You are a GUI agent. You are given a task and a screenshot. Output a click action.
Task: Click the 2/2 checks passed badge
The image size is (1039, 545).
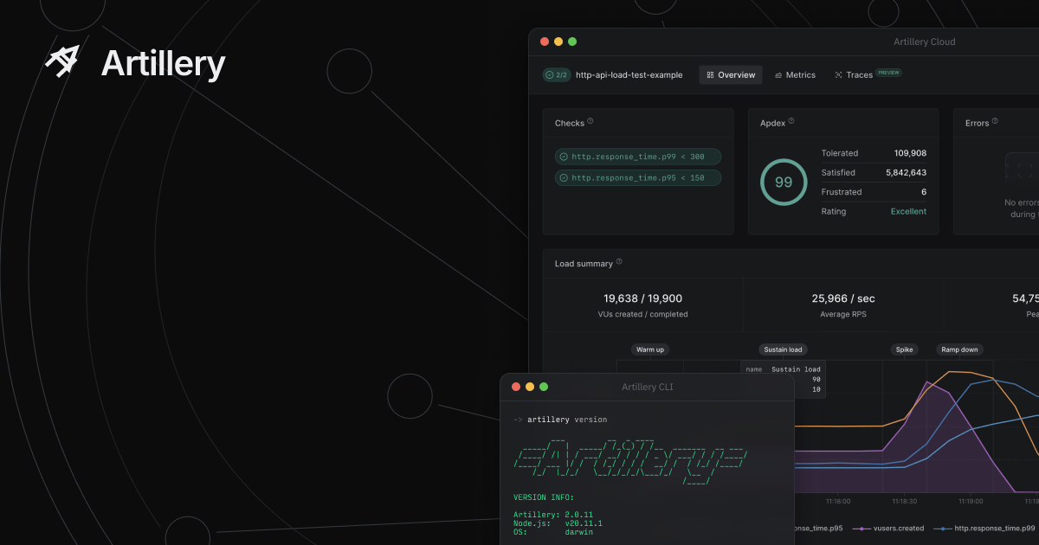pyautogui.click(x=556, y=75)
